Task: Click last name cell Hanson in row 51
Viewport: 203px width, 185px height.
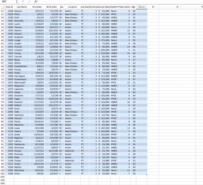Action: [22, 11]
